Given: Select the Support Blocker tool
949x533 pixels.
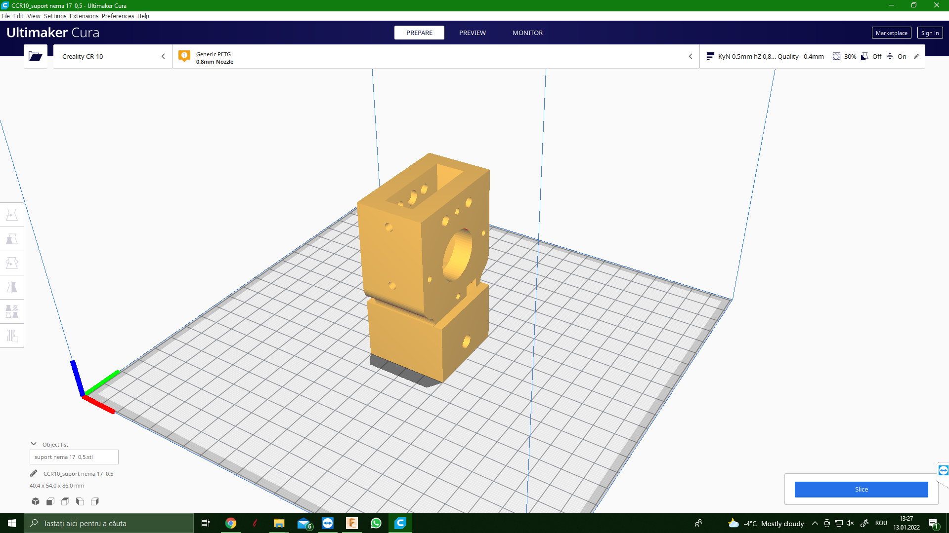Looking at the screenshot, I should [x=12, y=336].
